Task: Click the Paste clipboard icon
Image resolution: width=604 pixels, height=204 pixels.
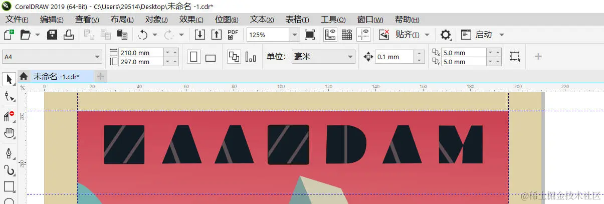Action: [x=122, y=35]
